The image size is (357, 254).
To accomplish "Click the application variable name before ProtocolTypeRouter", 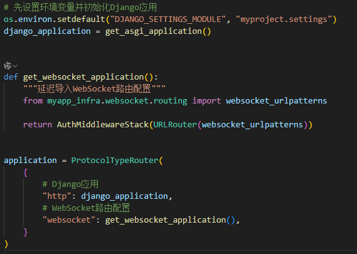I will 30,161.
